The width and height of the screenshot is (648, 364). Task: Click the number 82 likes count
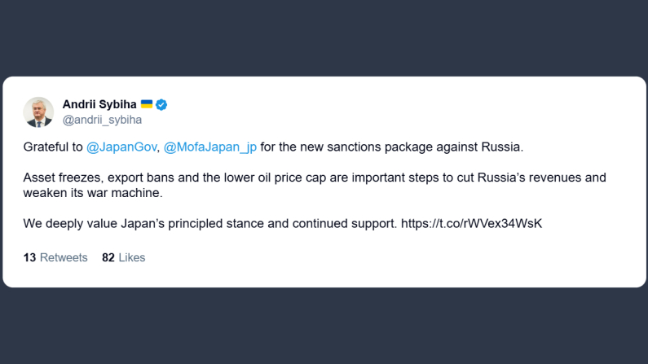point(108,257)
